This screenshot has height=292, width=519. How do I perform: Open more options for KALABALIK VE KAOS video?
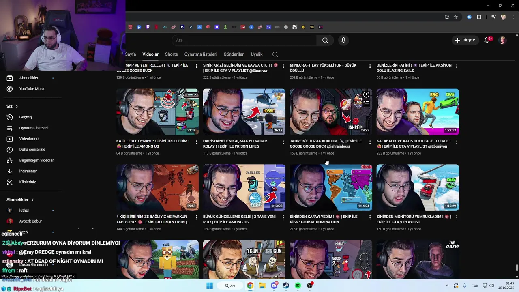click(457, 142)
